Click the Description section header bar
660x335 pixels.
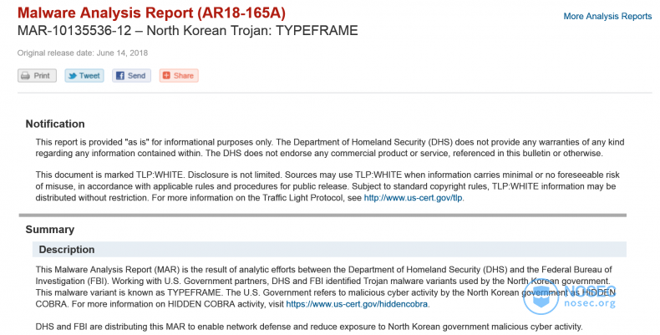[x=329, y=249]
